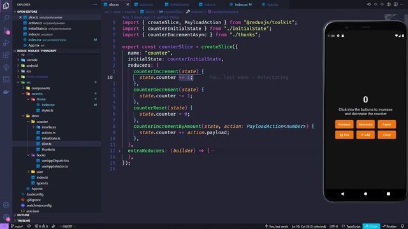Close slice.ts in Open Editors list
This screenshot has height=229, width=408.
20,17
